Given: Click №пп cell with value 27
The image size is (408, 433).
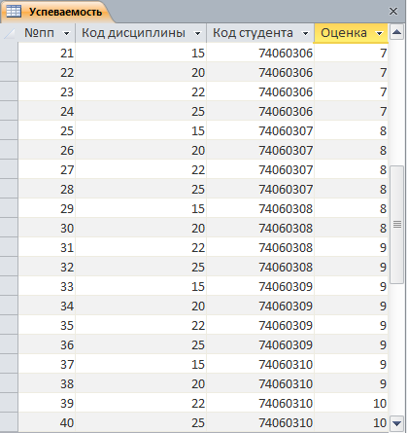Looking at the screenshot, I should pos(47,169).
